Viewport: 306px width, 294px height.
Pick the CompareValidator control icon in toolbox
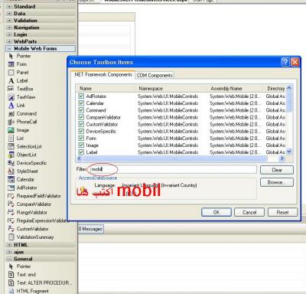(x=11, y=204)
